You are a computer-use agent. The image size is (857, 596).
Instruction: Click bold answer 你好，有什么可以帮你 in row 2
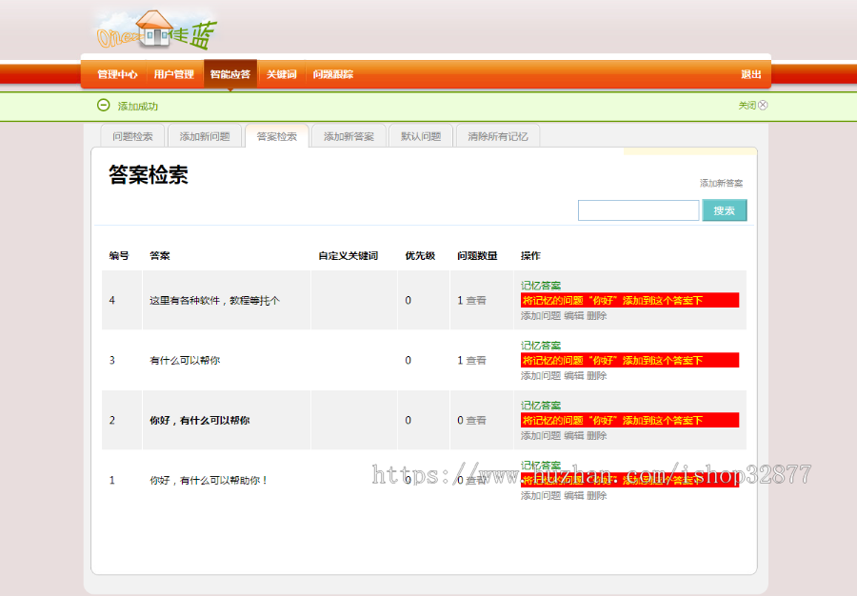click(200, 421)
